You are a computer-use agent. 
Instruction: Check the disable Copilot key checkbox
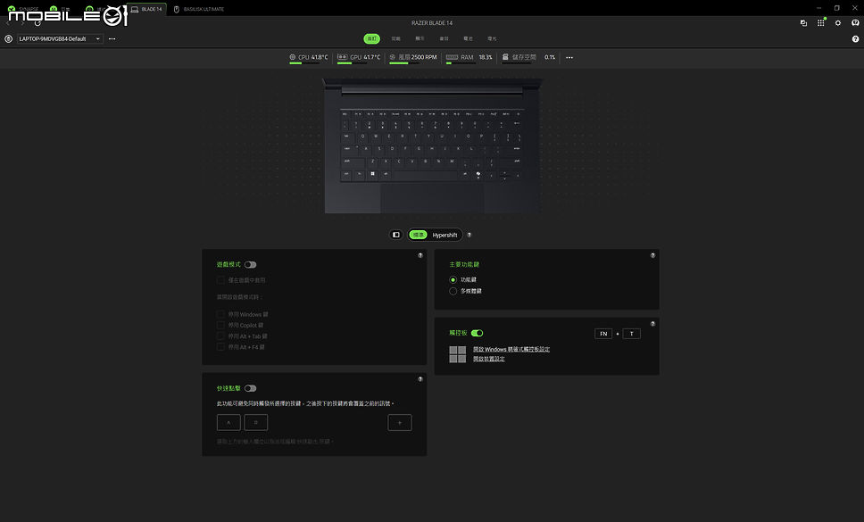coord(221,326)
